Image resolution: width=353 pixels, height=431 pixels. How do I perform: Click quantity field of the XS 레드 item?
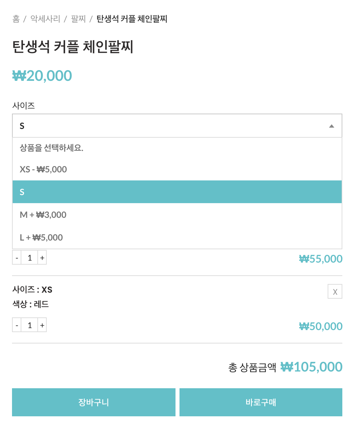click(29, 325)
